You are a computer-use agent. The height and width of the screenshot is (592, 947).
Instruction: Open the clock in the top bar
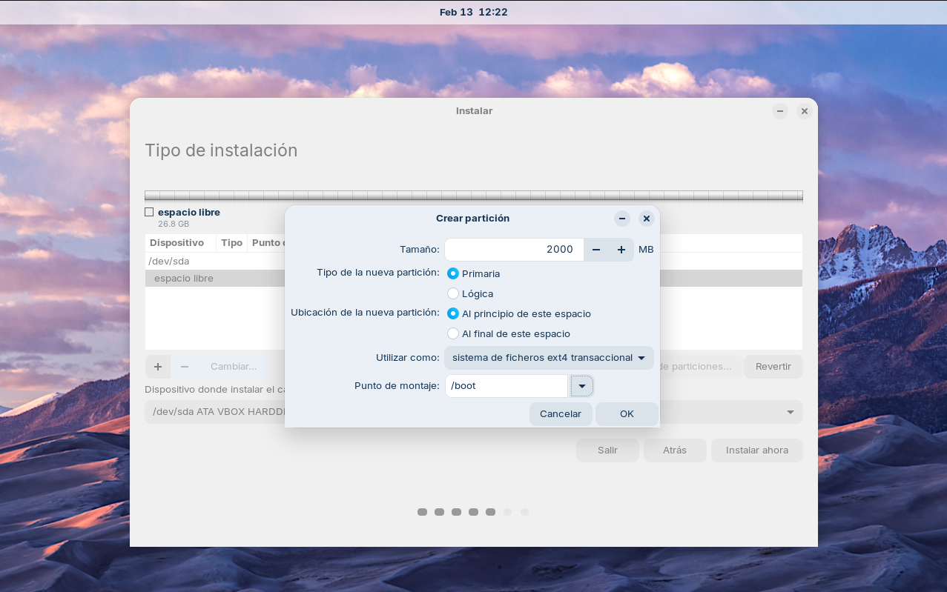click(x=473, y=12)
